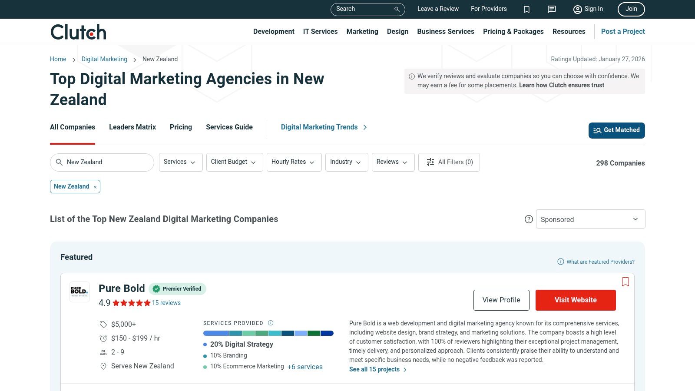
Task: Click the Visit Website button for Pure Bold
Action: pos(576,300)
